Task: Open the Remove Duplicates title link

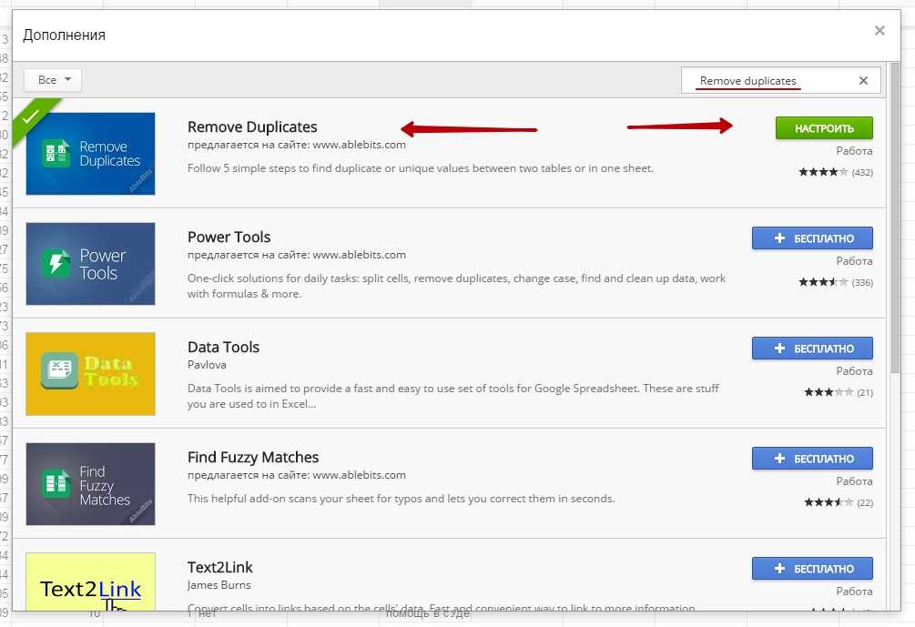Action: (x=252, y=126)
